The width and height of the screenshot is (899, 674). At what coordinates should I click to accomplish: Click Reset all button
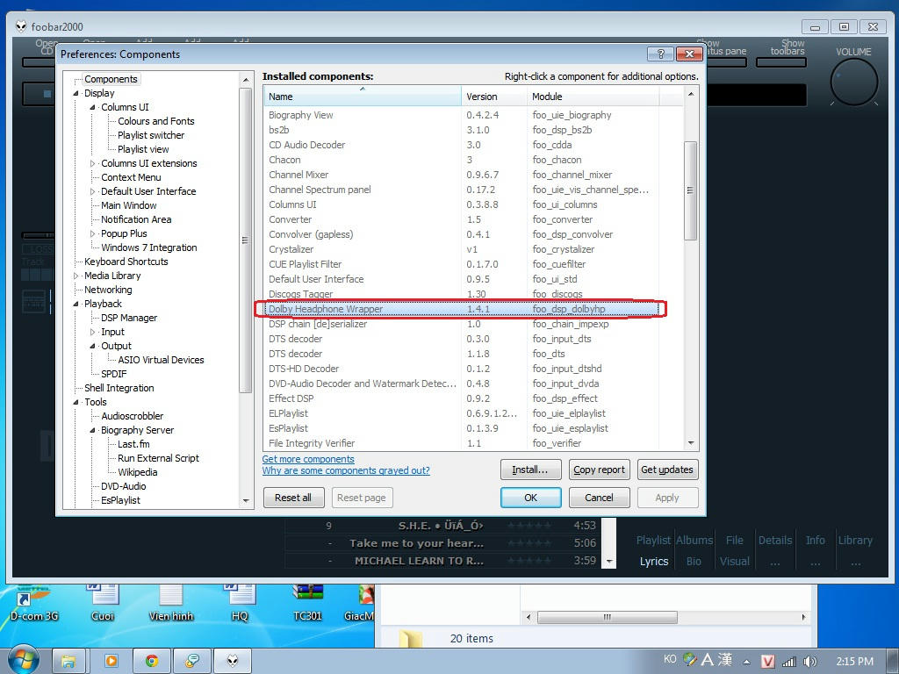[x=293, y=498]
